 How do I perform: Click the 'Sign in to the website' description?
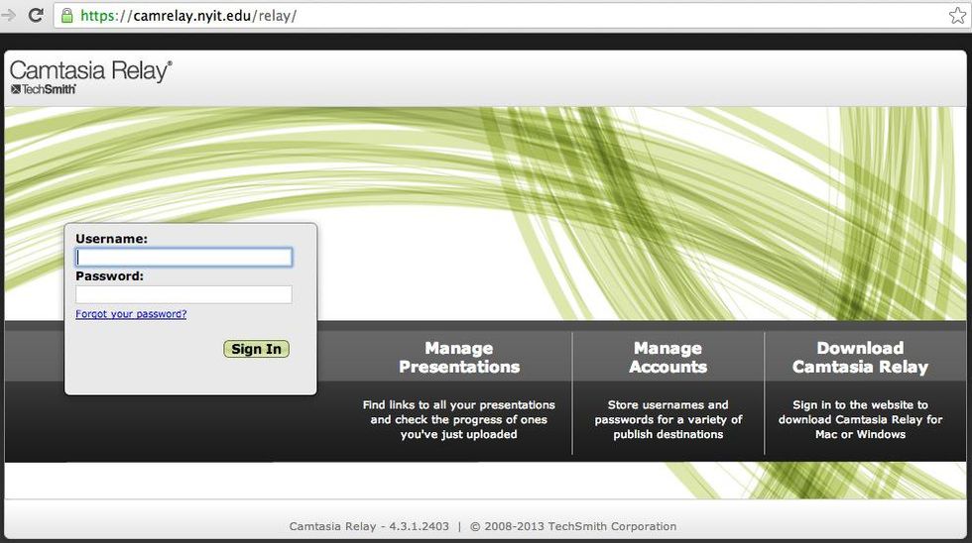pyautogui.click(x=860, y=419)
